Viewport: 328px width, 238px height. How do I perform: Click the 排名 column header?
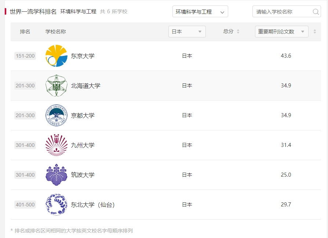coord(25,32)
